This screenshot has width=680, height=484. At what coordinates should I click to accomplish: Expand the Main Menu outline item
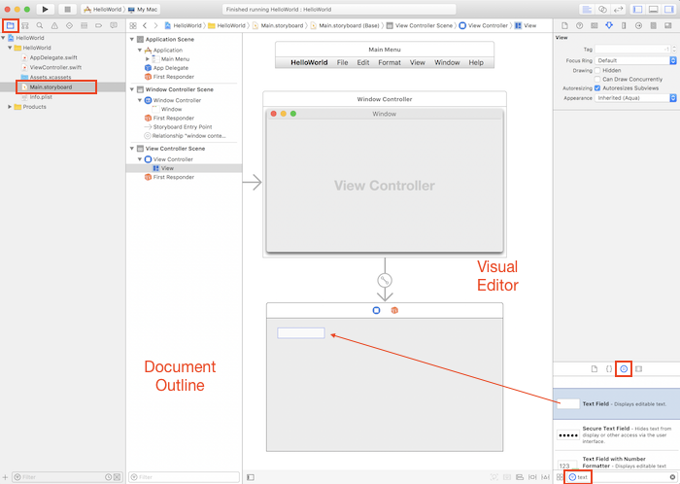148,59
